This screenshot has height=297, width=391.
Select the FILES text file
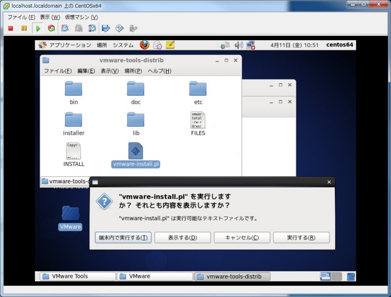(198, 123)
